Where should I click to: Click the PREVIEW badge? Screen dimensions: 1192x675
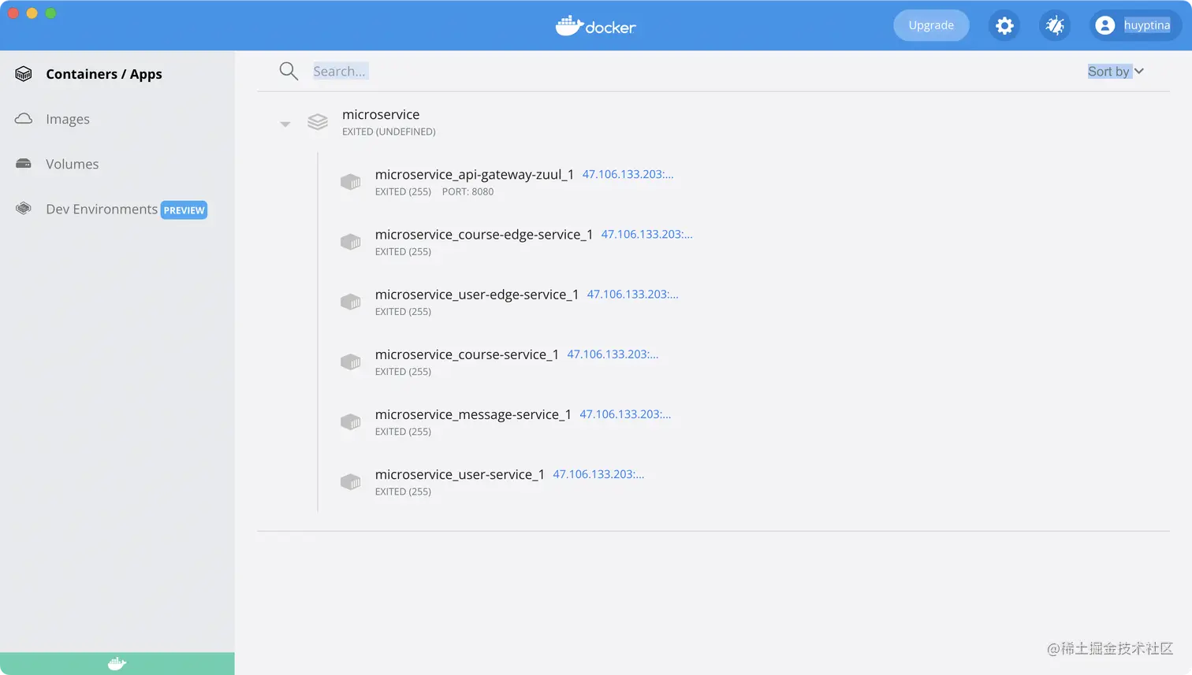184,210
